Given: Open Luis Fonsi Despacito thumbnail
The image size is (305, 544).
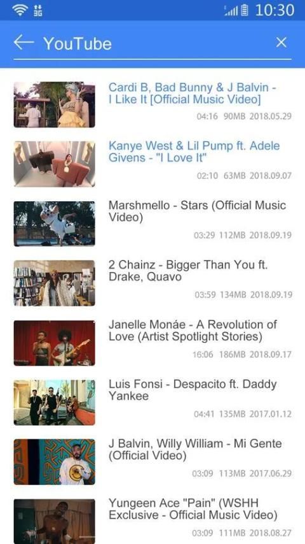Looking at the screenshot, I should point(55,403).
